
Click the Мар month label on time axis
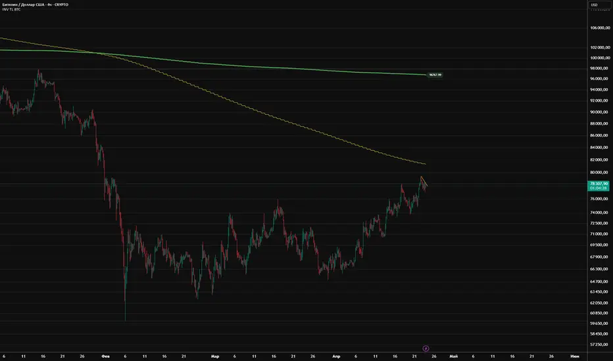point(215,356)
